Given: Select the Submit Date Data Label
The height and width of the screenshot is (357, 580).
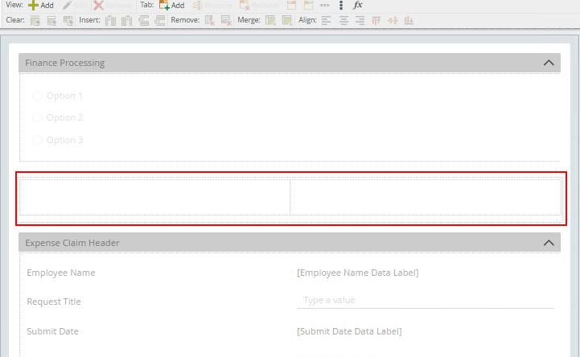Looking at the screenshot, I should coord(349,331).
